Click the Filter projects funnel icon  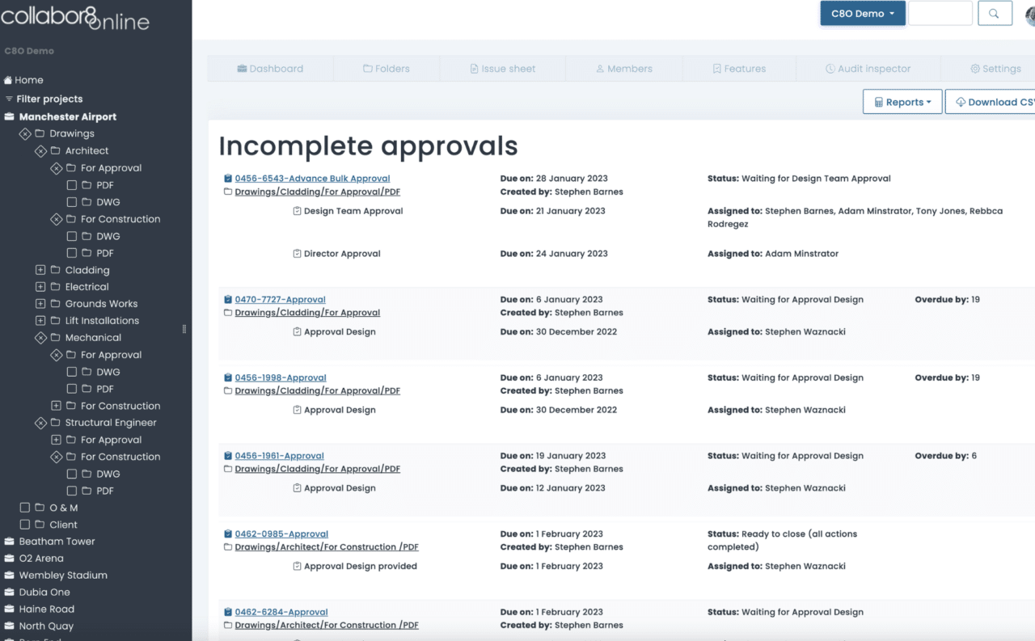pyautogui.click(x=8, y=99)
